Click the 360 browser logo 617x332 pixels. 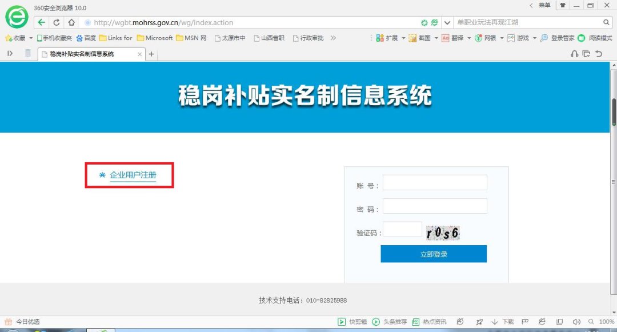click(17, 17)
